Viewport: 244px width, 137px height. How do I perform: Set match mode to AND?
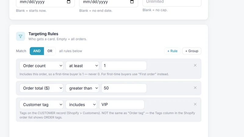click(x=37, y=51)
